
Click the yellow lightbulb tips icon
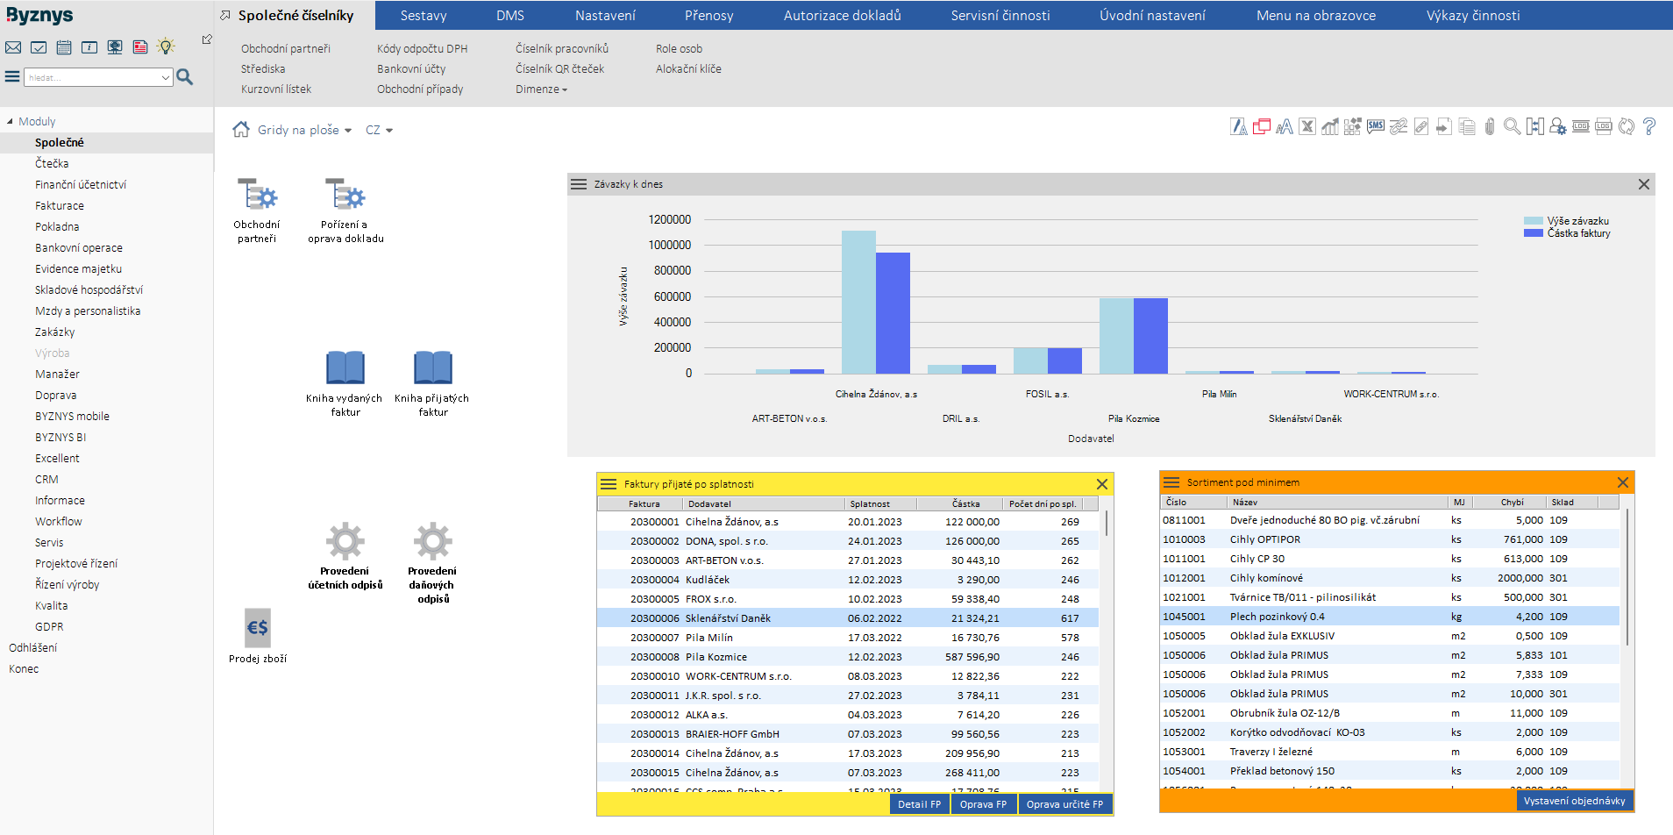[x=166, y=46]
